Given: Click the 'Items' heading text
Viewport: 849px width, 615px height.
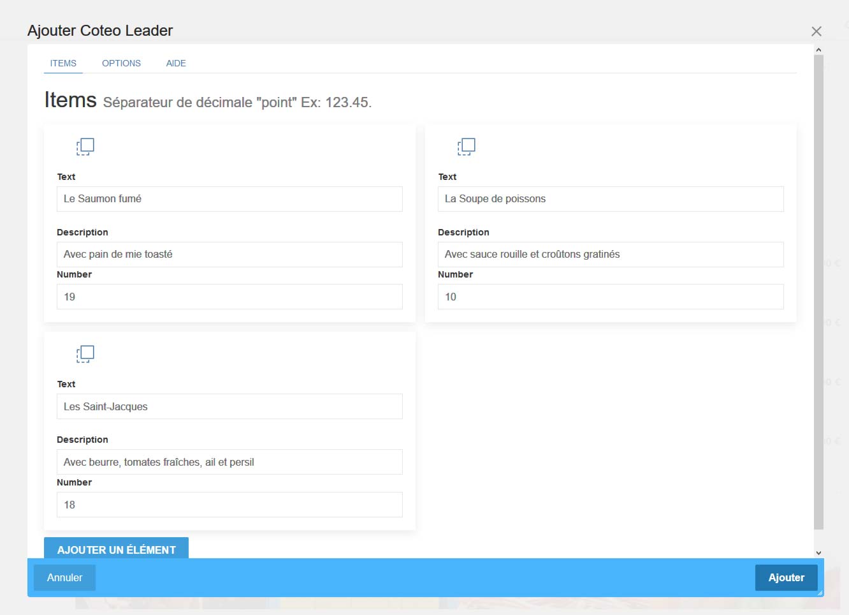Looking at the screenshot, I should coord(70,100).
